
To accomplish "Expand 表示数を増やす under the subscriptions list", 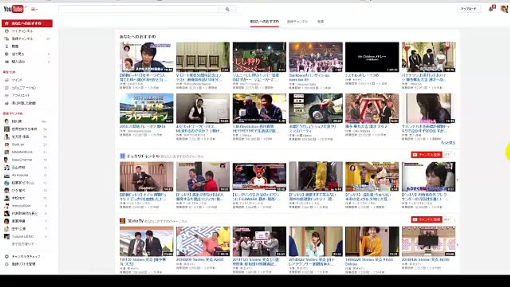I will point(24,244).
